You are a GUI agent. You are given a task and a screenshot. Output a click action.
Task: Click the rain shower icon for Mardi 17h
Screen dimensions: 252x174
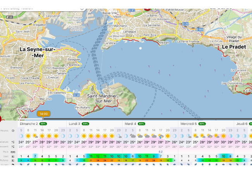point(161,136)
